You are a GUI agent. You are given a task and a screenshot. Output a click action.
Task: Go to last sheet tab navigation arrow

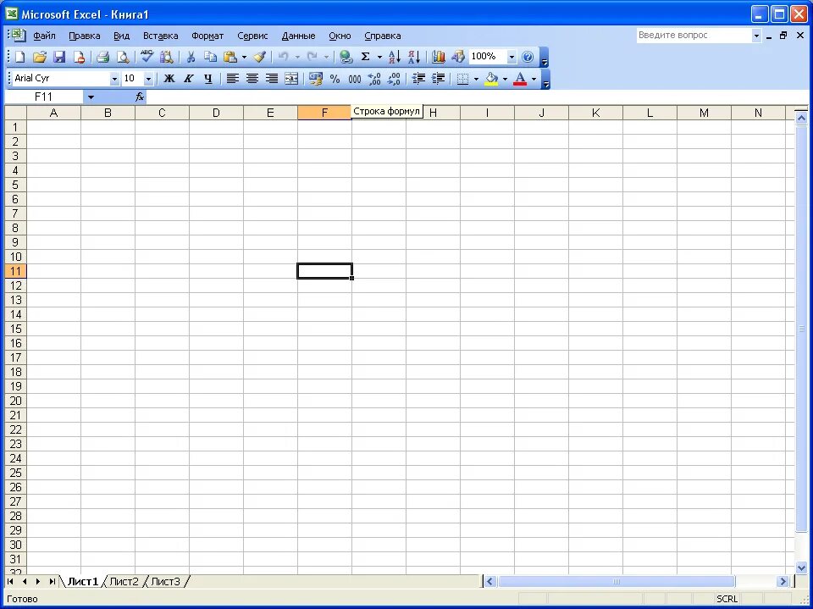tap(52, 582)
